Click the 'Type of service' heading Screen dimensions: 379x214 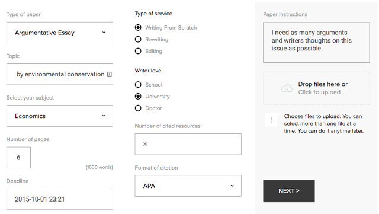tap(153, 14)
